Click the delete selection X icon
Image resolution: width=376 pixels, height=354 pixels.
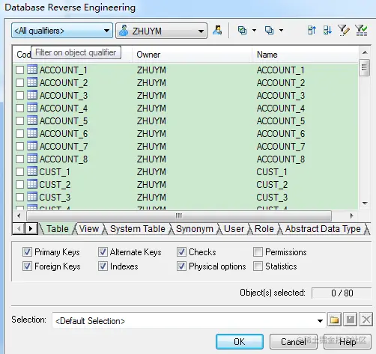(366, 320)
